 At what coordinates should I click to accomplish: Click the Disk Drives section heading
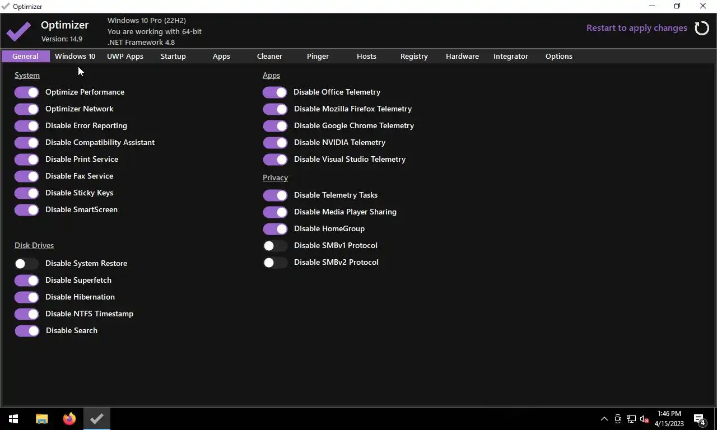coord(34,245)
